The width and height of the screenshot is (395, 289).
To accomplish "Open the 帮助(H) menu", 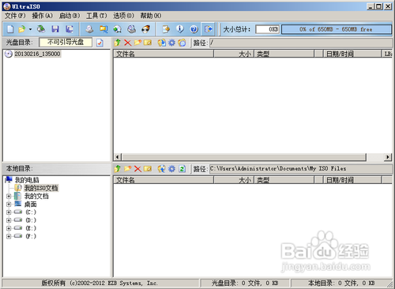I will tap(151, 16).
